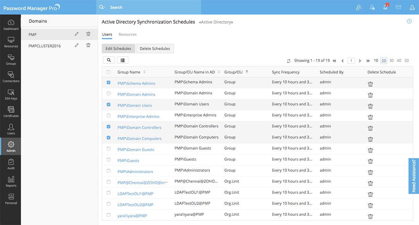
Task: Go to Connections in the sidebar
Action: (x=11, y=77)
